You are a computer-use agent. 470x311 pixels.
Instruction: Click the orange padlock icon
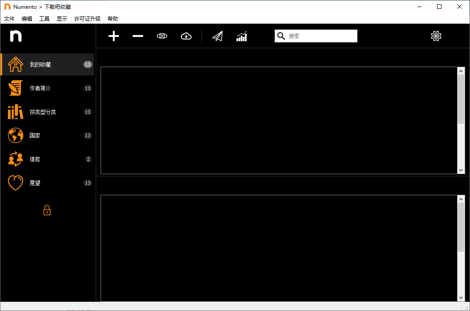(47, 211)
